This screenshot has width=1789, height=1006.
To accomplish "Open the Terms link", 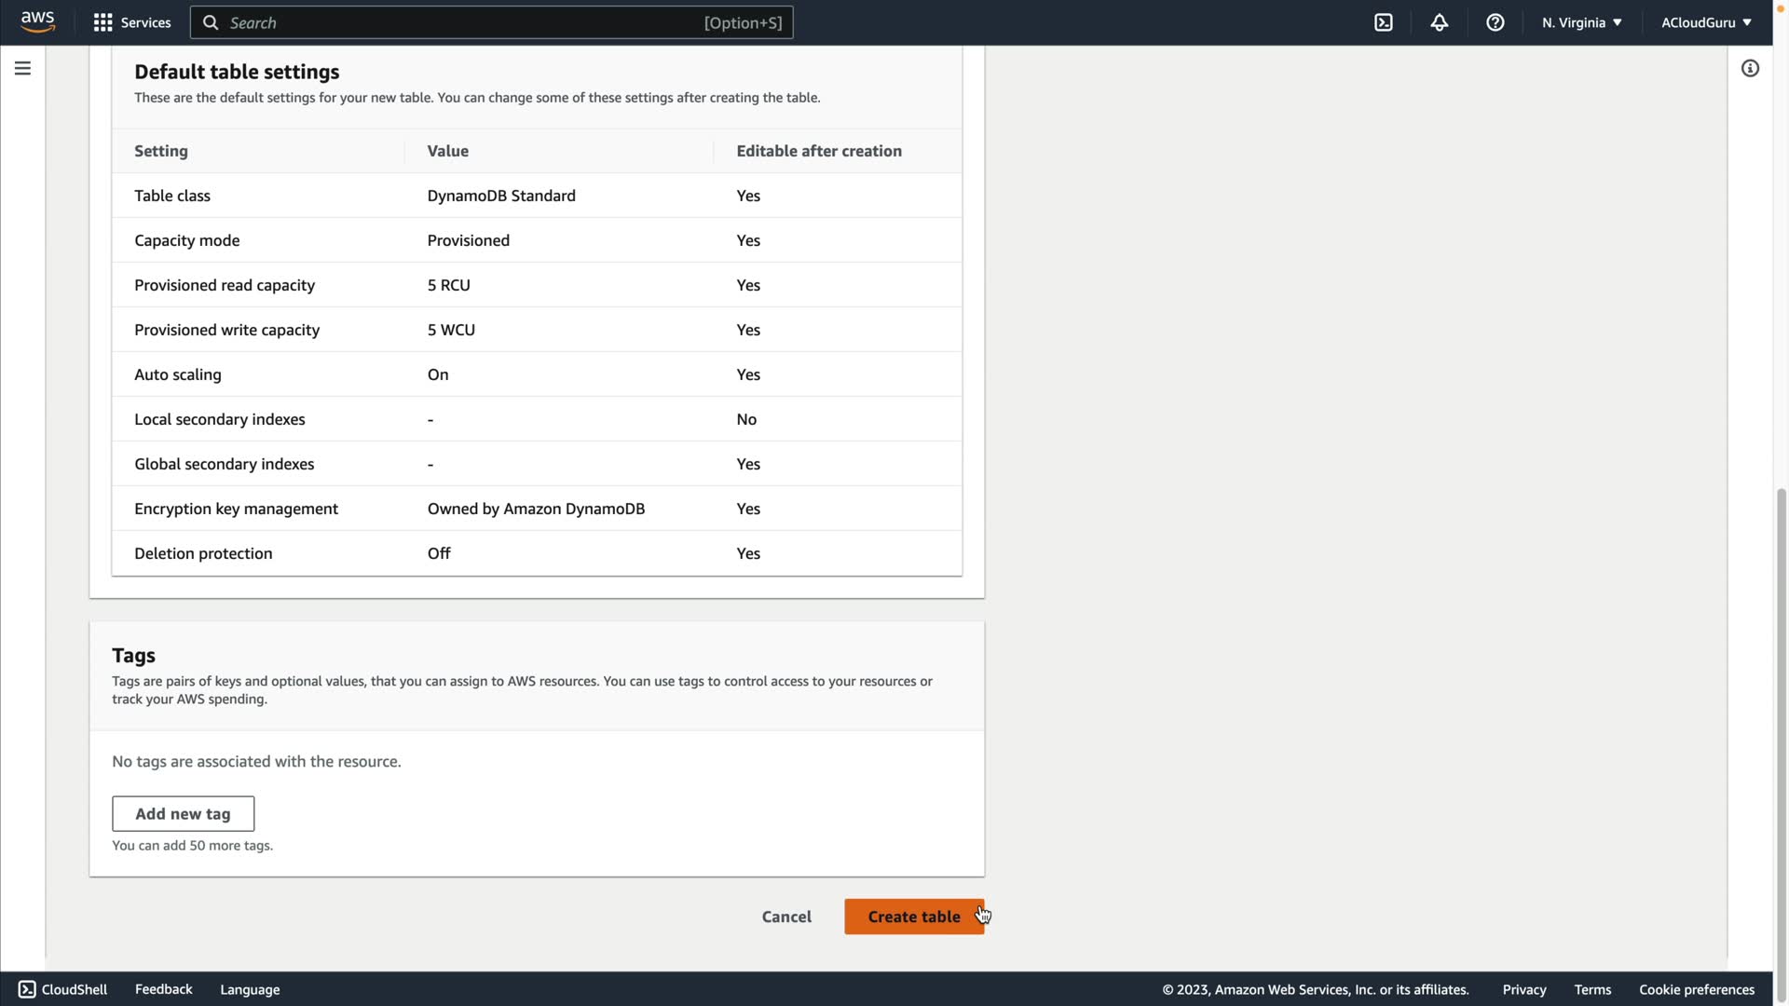I will click(x=1592, y=989).
